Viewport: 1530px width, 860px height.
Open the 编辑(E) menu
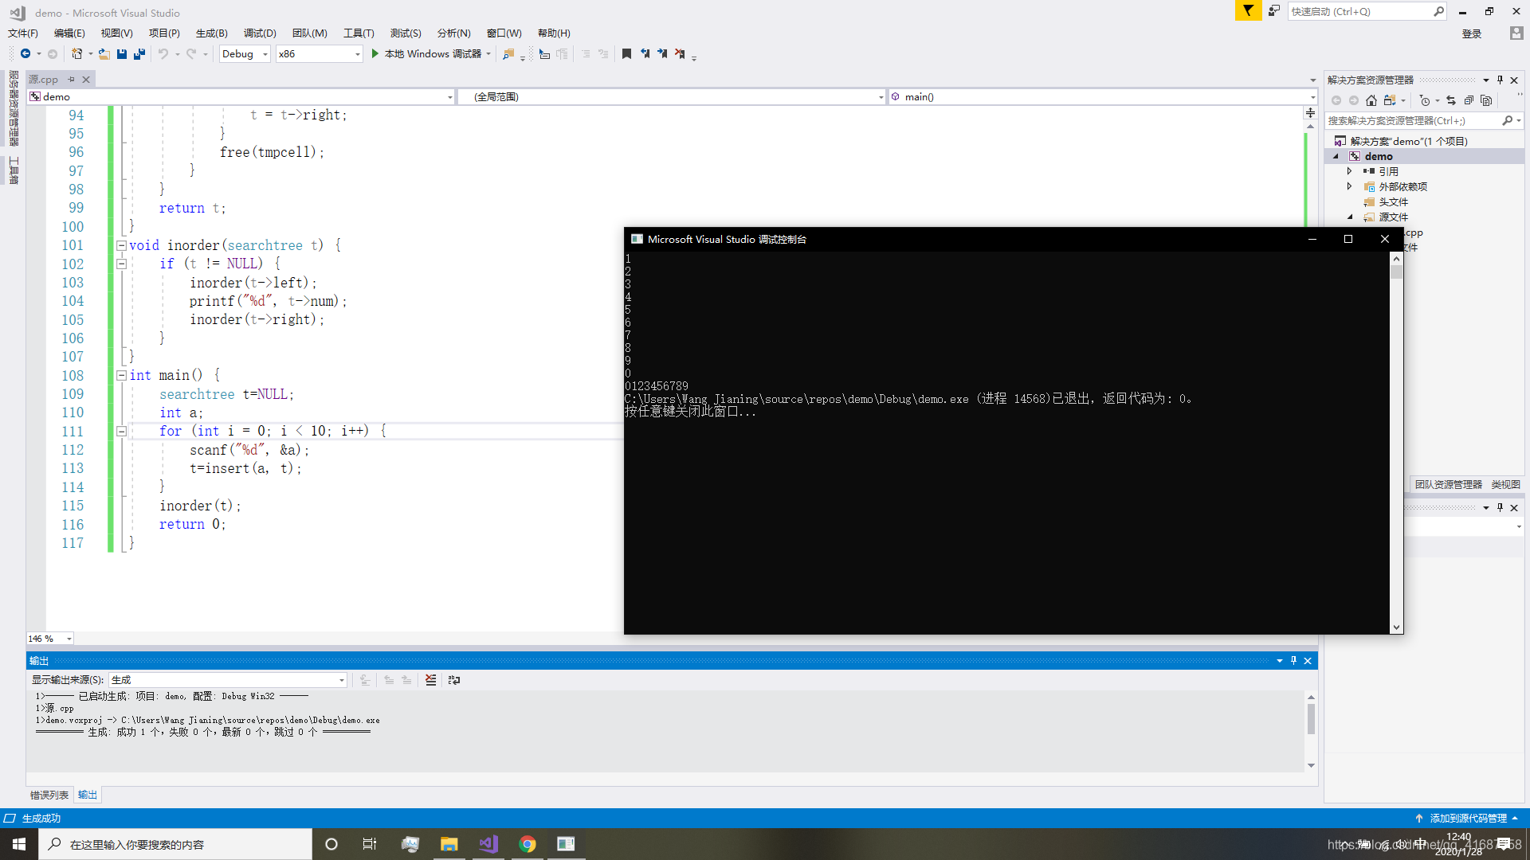click(x=69, y=33)
